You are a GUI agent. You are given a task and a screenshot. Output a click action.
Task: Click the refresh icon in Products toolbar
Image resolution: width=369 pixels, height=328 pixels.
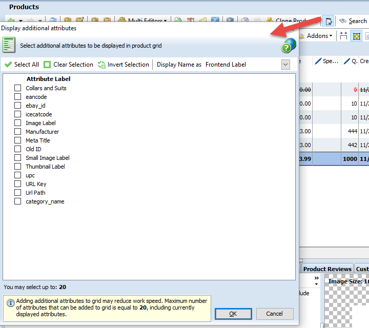point(53,20)
